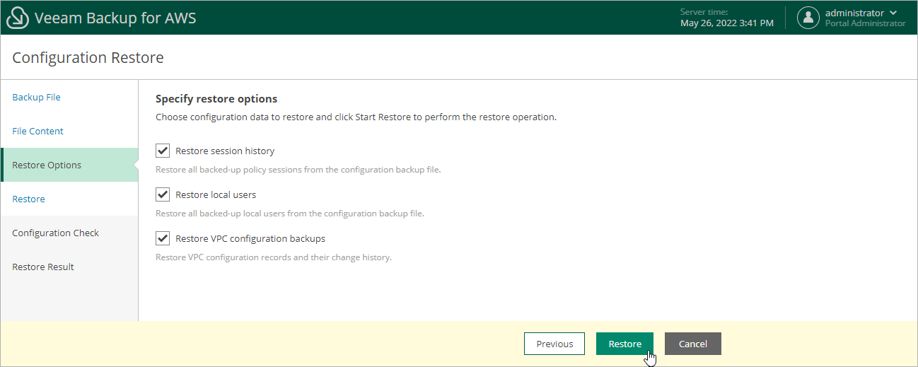Expand the administrator account dropdown arrow
918x367 pixels.
[893, 13]
